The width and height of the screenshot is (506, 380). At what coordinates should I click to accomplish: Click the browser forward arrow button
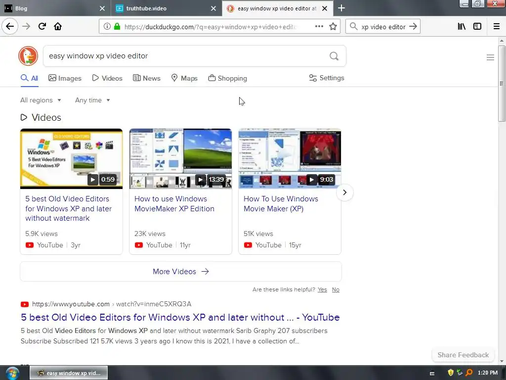point(26,26)
